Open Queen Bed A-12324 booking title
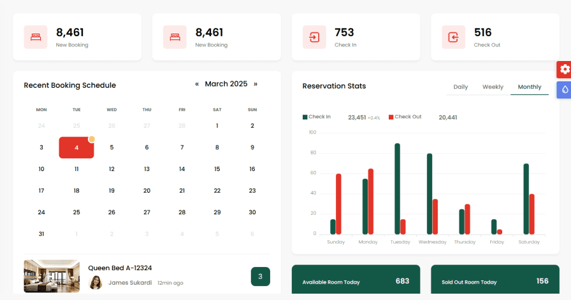Viewport: 571px width, 300px height. 120,268
